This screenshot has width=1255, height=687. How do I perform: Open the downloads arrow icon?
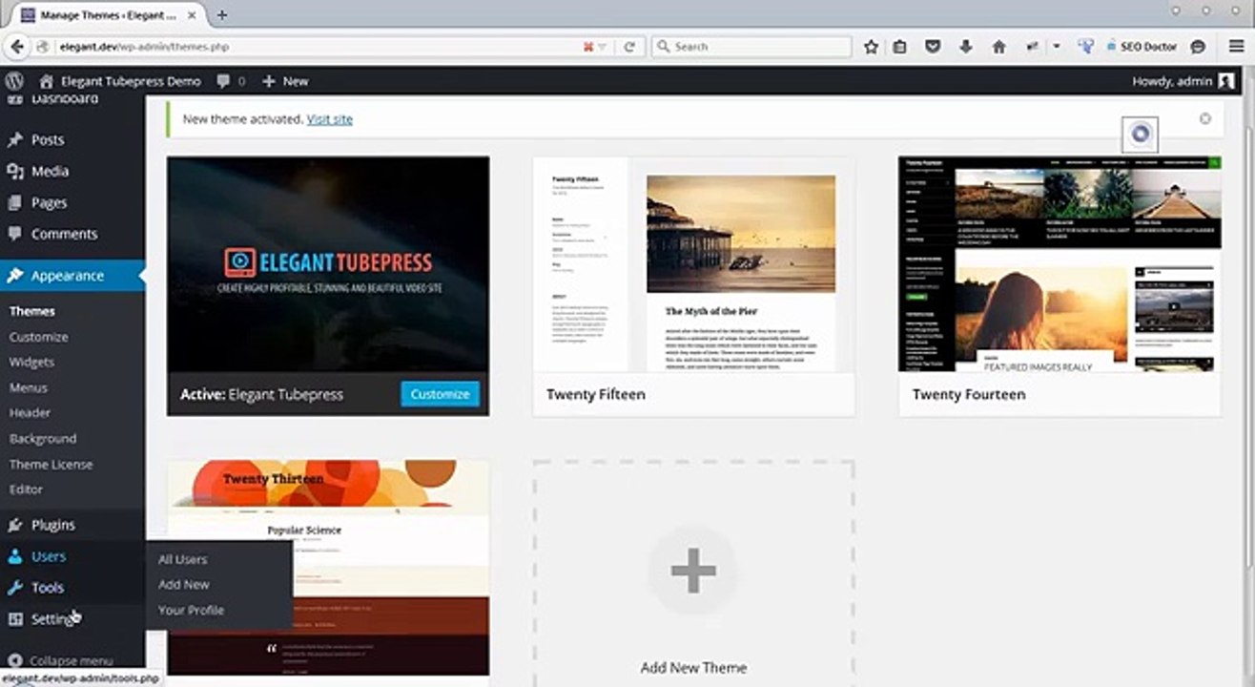(966, 47)
